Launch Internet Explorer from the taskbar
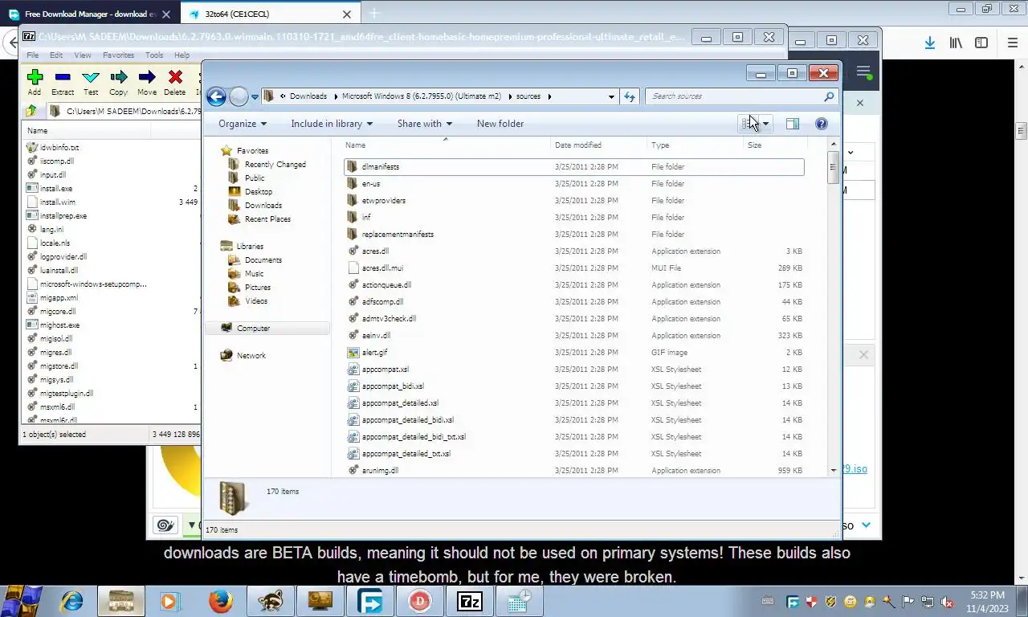Image resolution: width=1028 pixels, height=617 pixels. [x=72, y=601]
